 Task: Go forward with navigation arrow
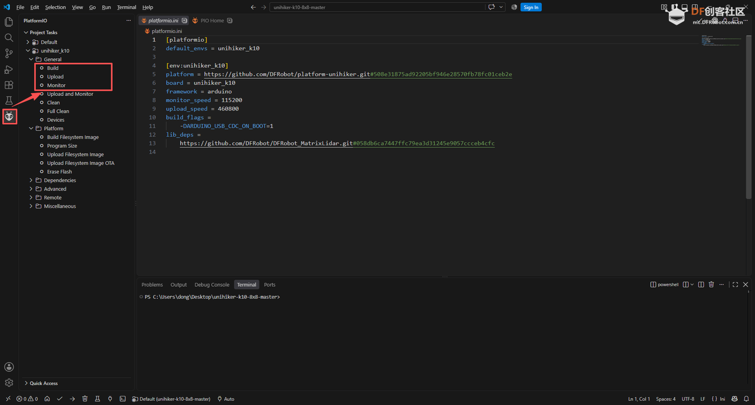coord(263,7)
